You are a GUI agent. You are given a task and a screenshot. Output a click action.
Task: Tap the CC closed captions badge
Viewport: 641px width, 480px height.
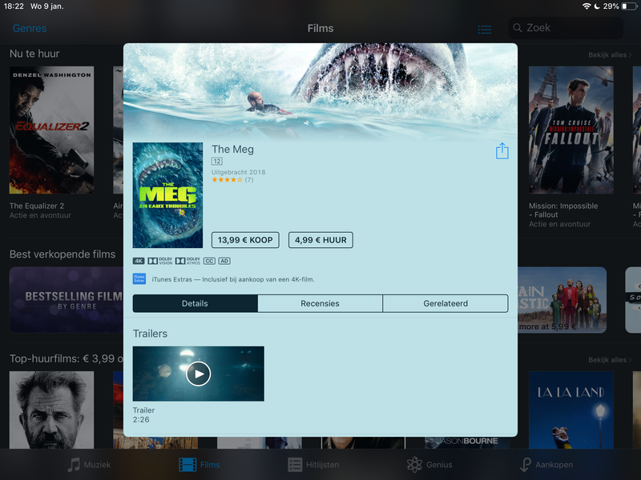click(209, 262)
